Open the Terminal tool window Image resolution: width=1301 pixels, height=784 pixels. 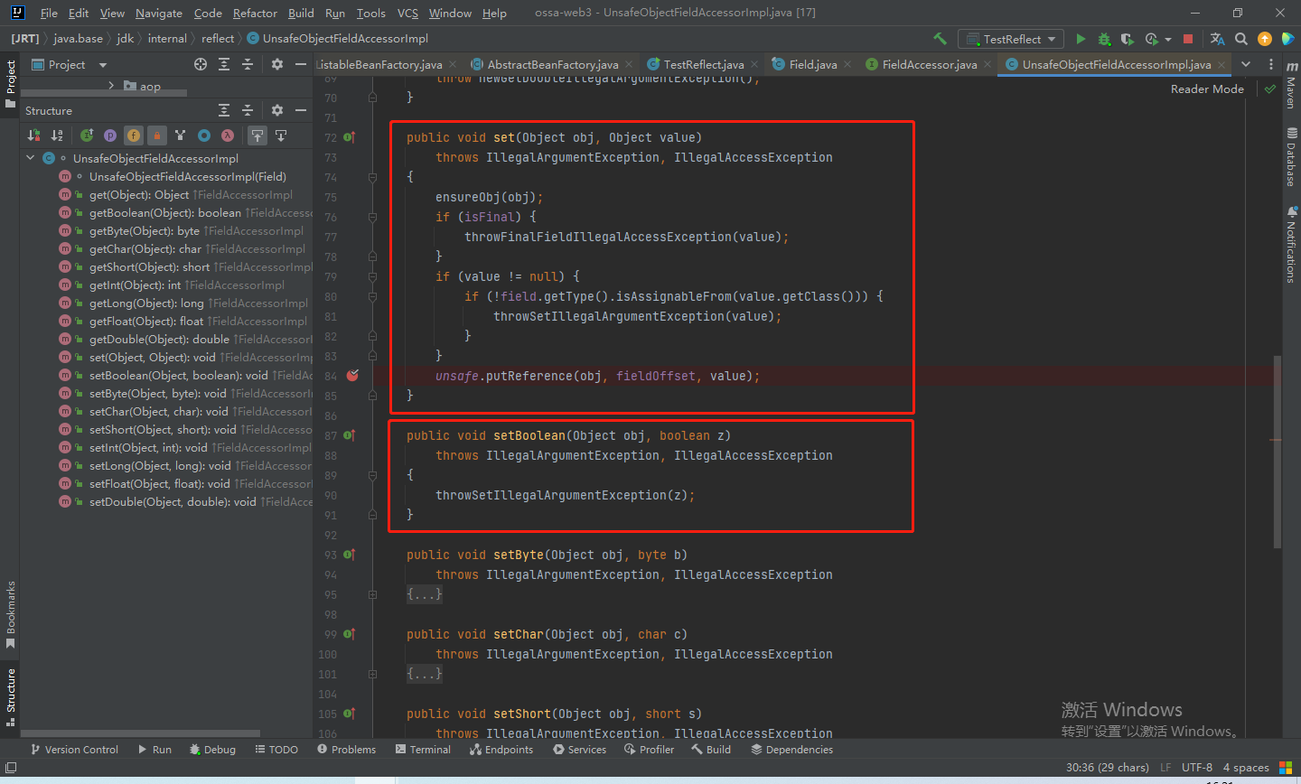point(423,750)
